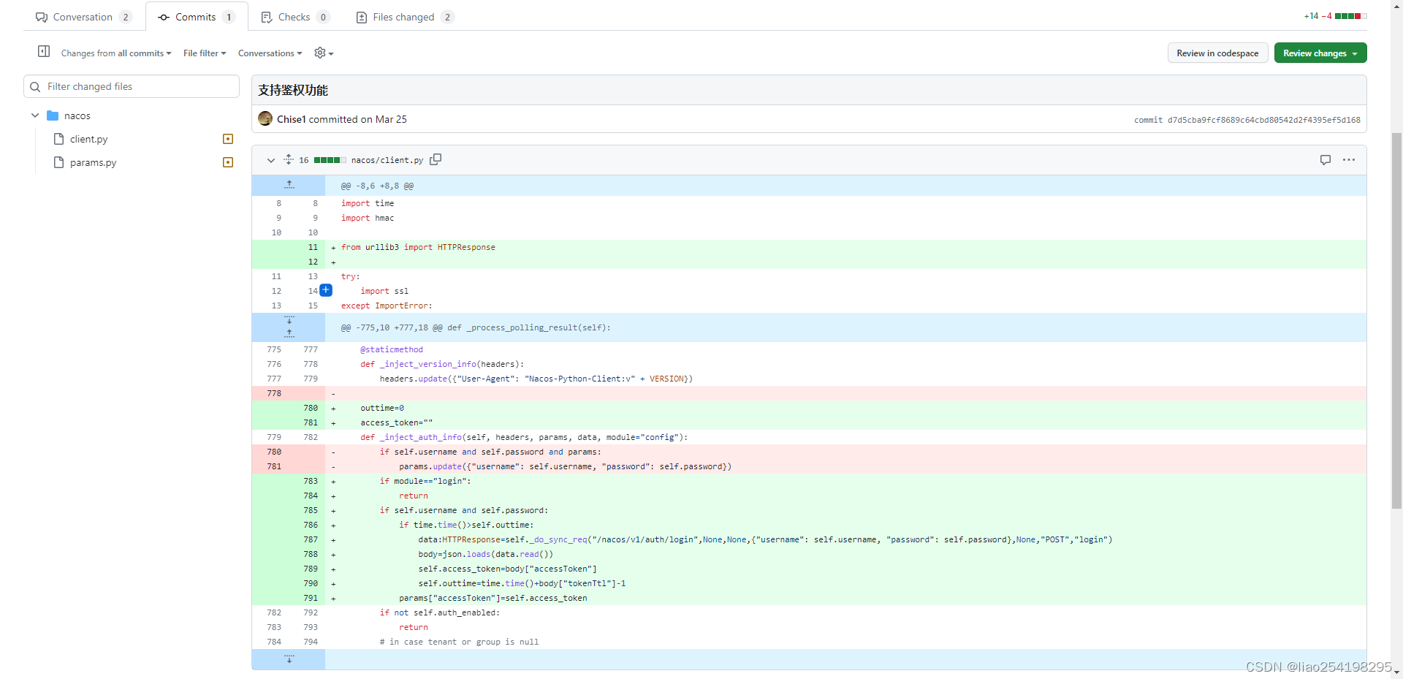Copy the nacos/client.py file path

tap(436, 159)
